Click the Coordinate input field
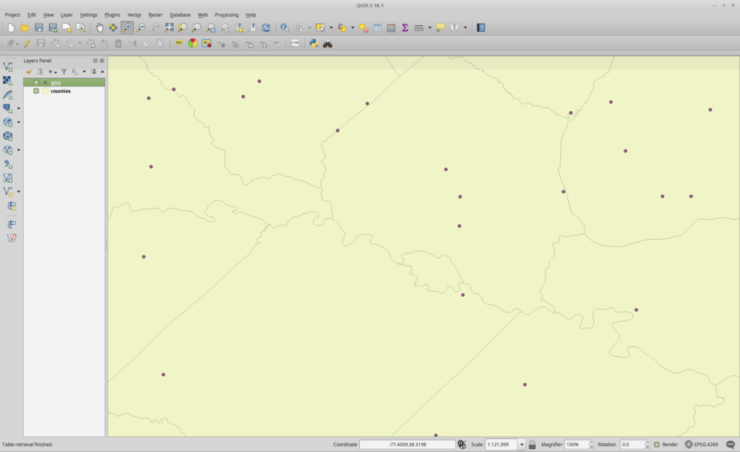The width and height of the screenshot is (740, 452). point(408,444)
